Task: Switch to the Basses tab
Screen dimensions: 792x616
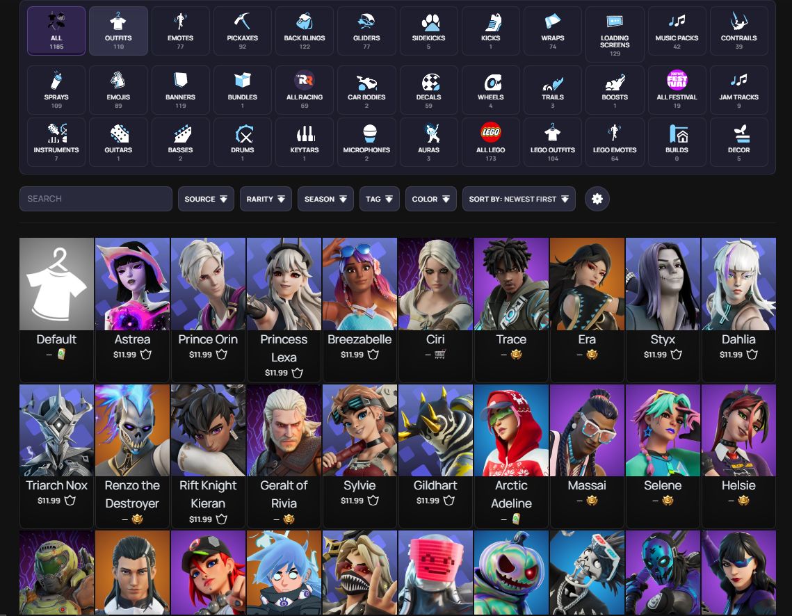Action: 180,143
